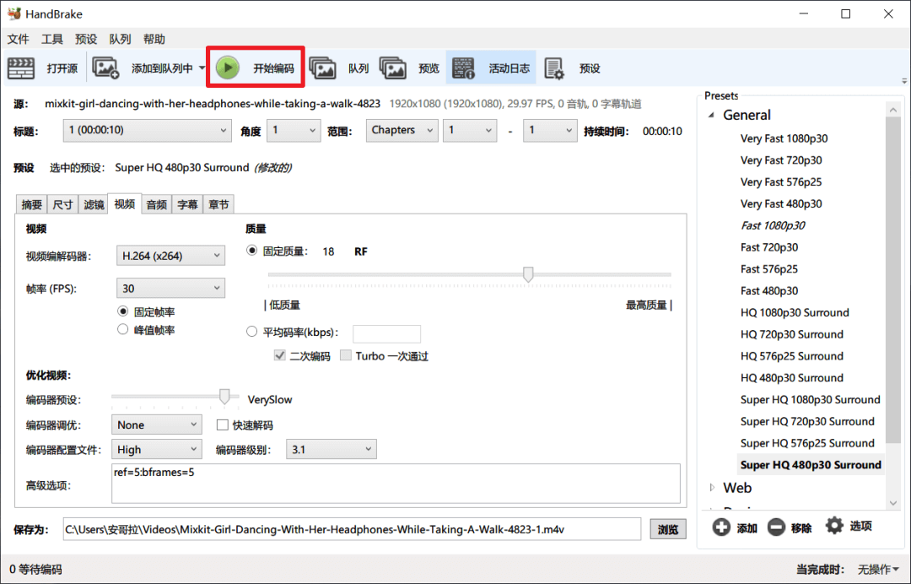This screenshot has width=911, height=584.
Task: Open the Presets (预设) menu in menu bar
Action: click(86, 39)
